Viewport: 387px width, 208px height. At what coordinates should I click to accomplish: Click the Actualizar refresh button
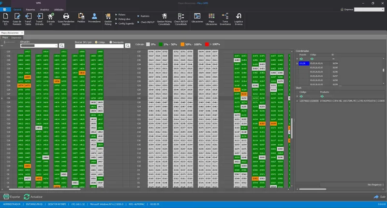(33, 197)
